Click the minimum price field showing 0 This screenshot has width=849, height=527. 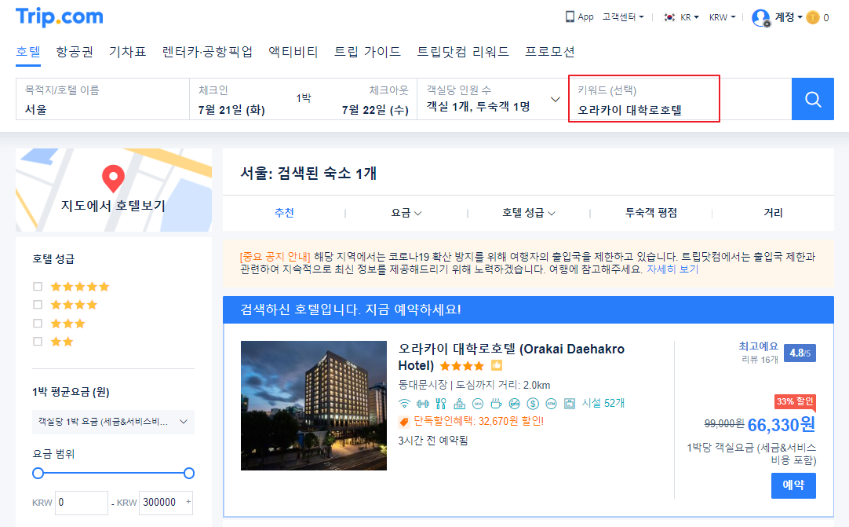pyautogui.click(x=82, y=503)
